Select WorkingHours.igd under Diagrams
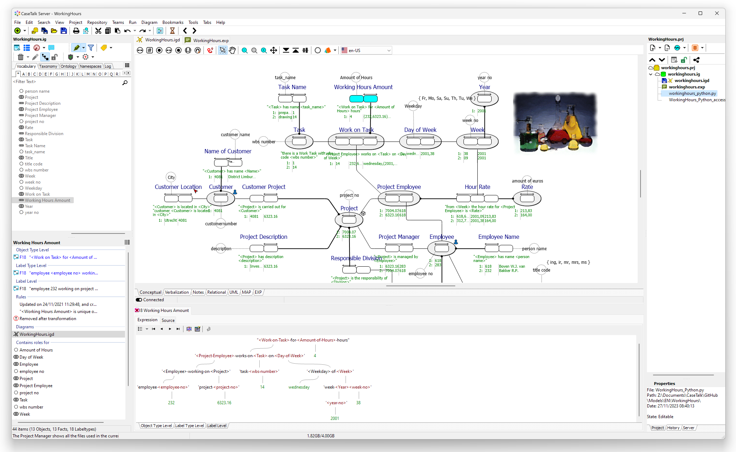Viewport: 736px width, 452px height. (x=69, y=334)
